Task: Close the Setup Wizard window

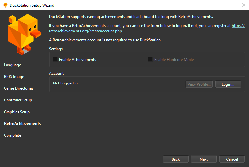Action: 243,5
